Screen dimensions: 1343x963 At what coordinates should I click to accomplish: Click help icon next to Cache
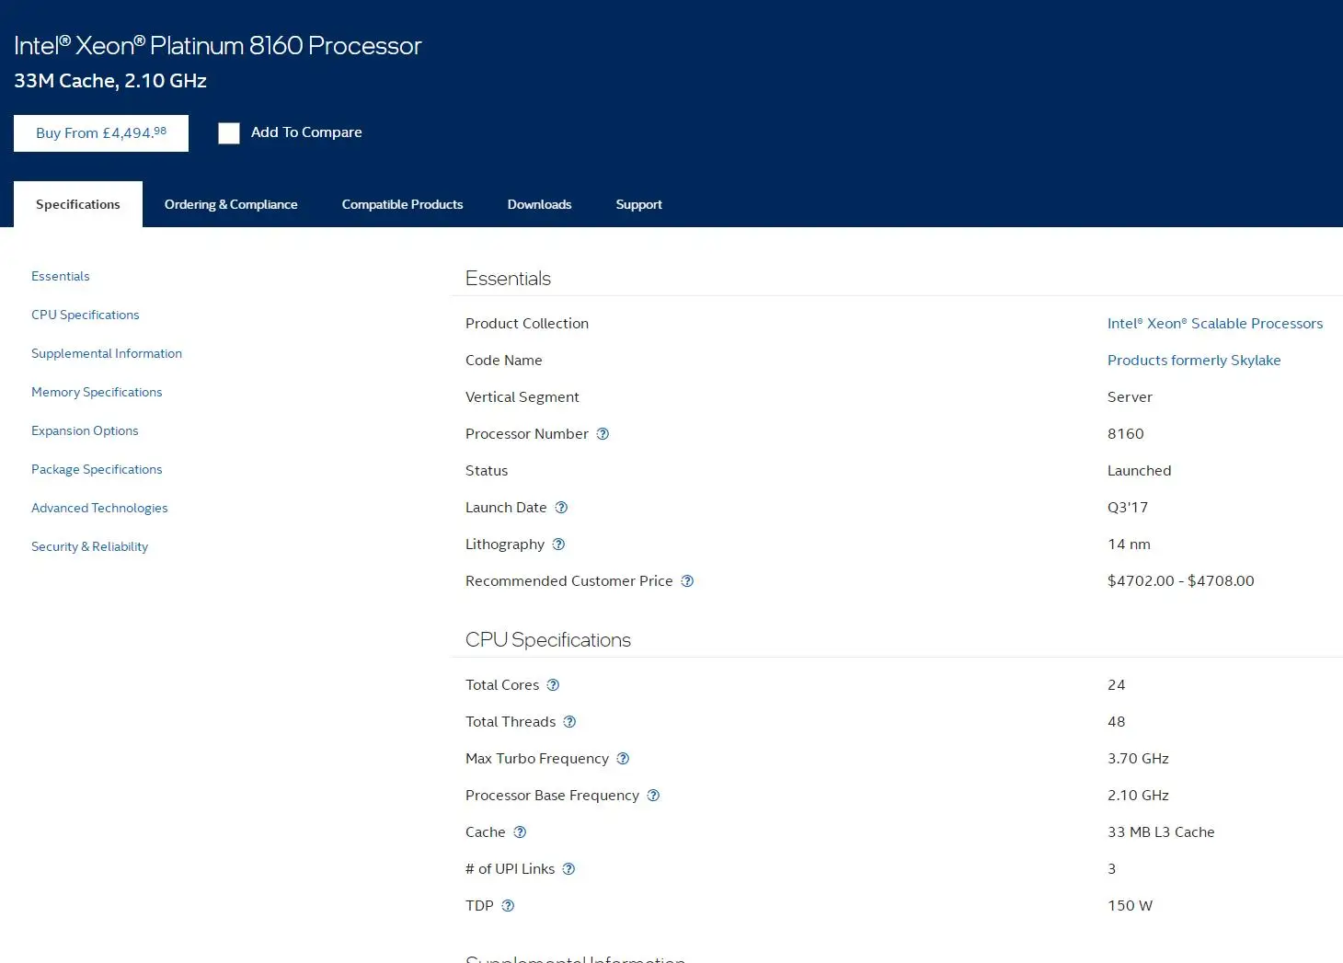tap(520, 832)
